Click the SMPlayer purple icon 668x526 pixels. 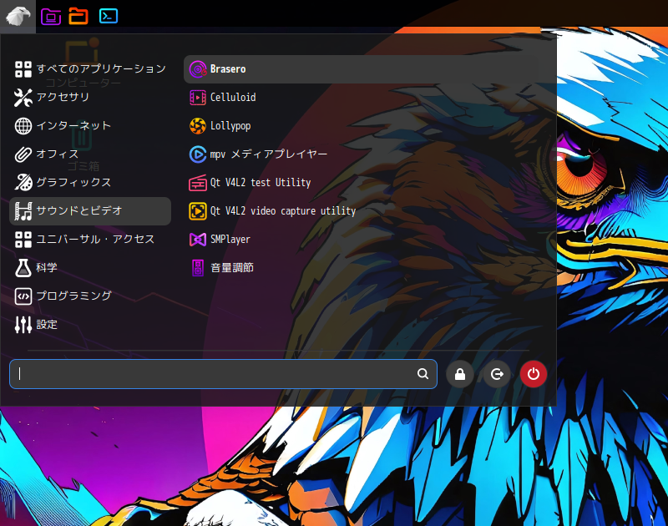(x=198, y=240)
